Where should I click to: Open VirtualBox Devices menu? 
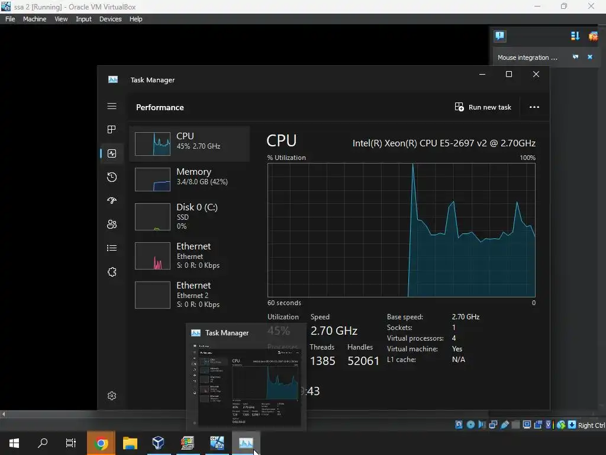click(110, 19)
